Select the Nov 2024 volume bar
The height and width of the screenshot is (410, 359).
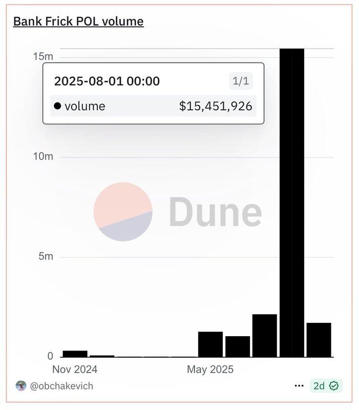(x=75, y=354)
